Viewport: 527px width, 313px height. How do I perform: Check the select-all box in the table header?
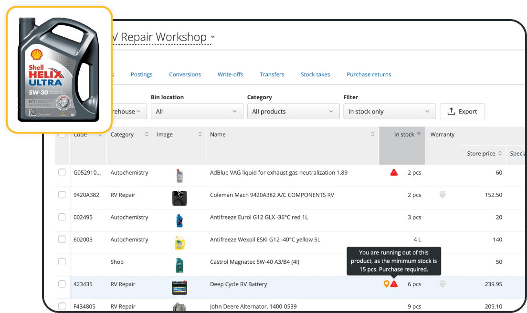point(62,134)
